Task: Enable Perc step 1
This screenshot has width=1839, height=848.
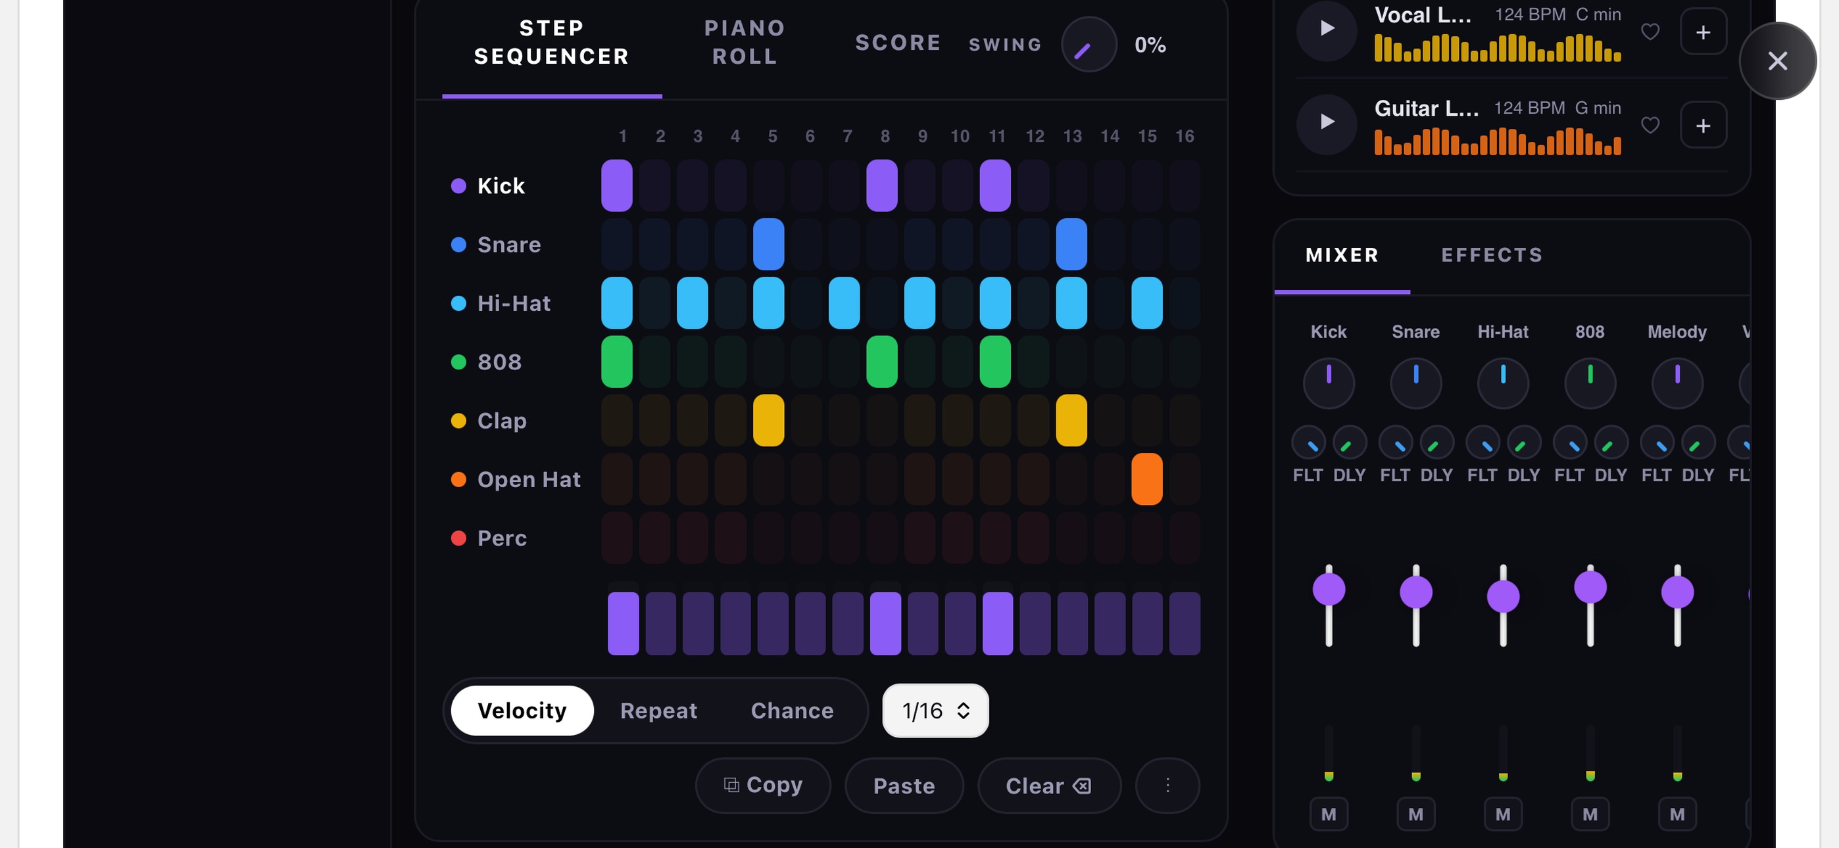Action: [617, 538]
